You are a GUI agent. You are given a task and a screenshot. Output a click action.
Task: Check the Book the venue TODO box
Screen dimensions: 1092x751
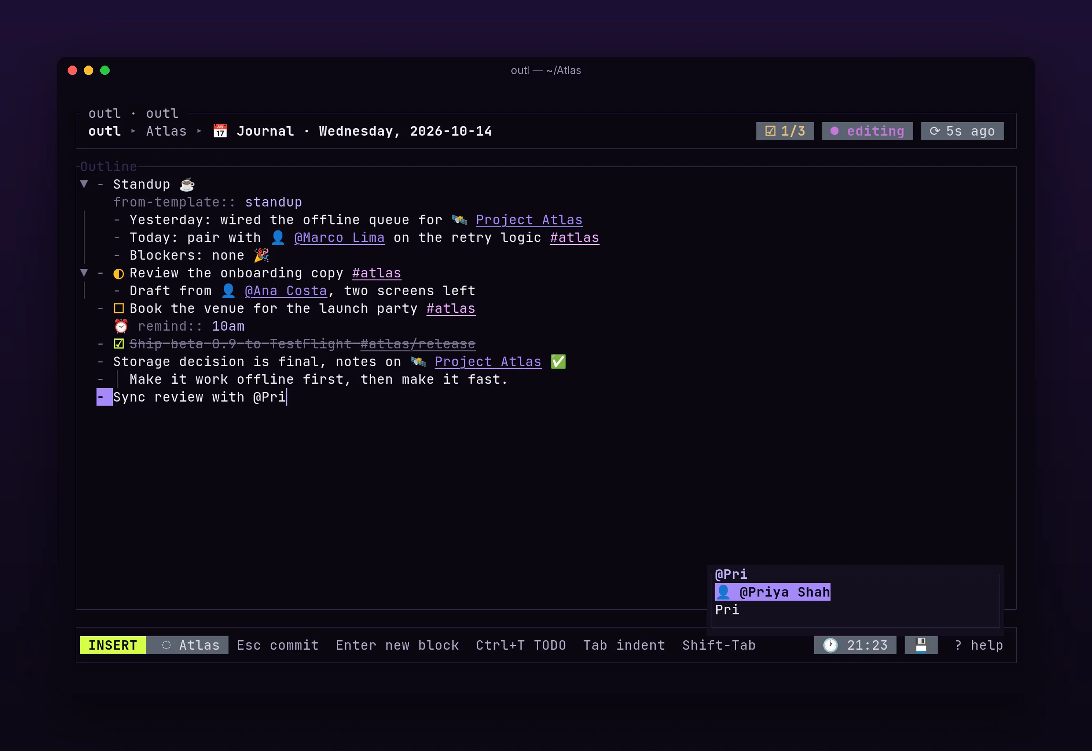click(119, 309)
